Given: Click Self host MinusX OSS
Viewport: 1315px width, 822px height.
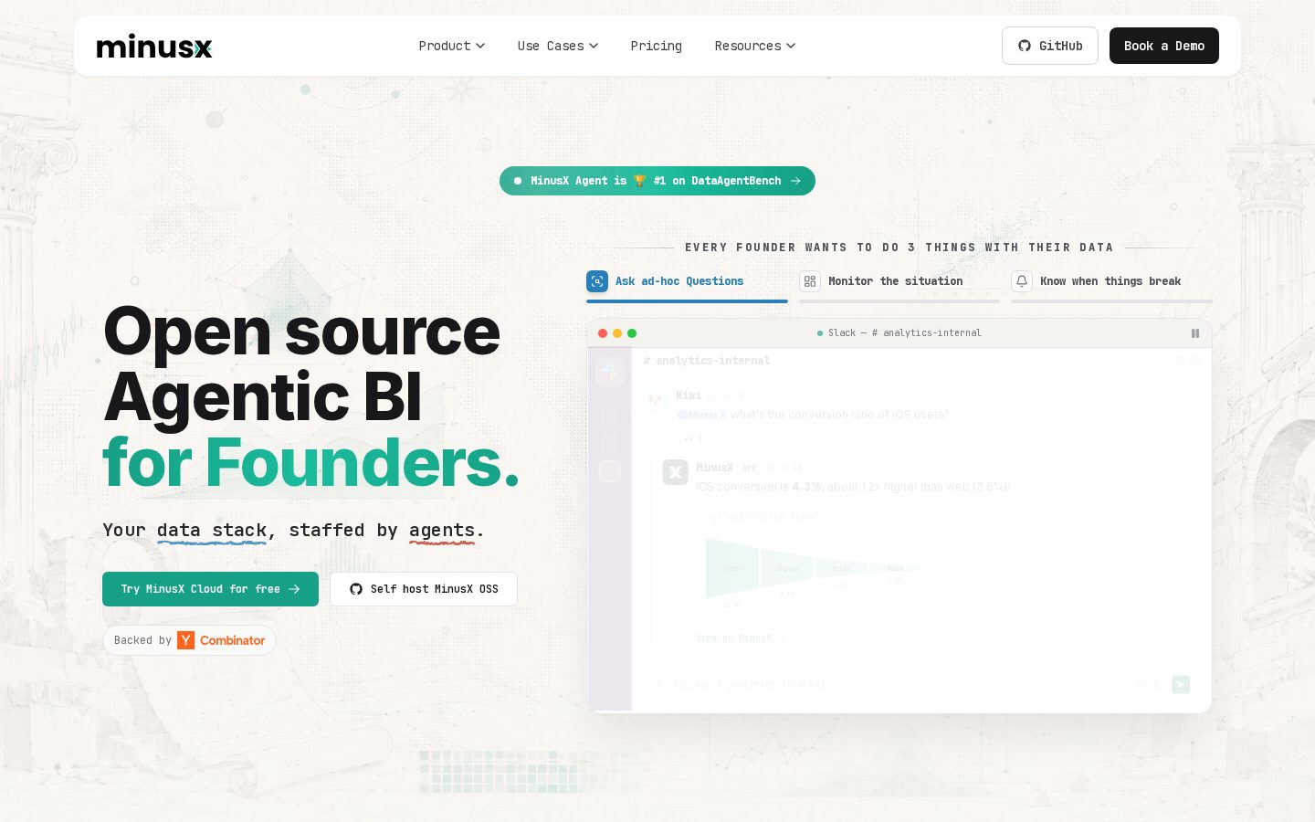Looking at the screenshot, I should pos(424,589).
